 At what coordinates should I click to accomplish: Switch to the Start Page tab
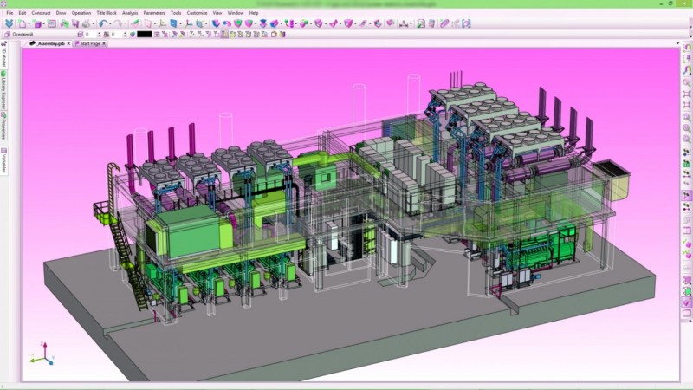coord(91,43)
